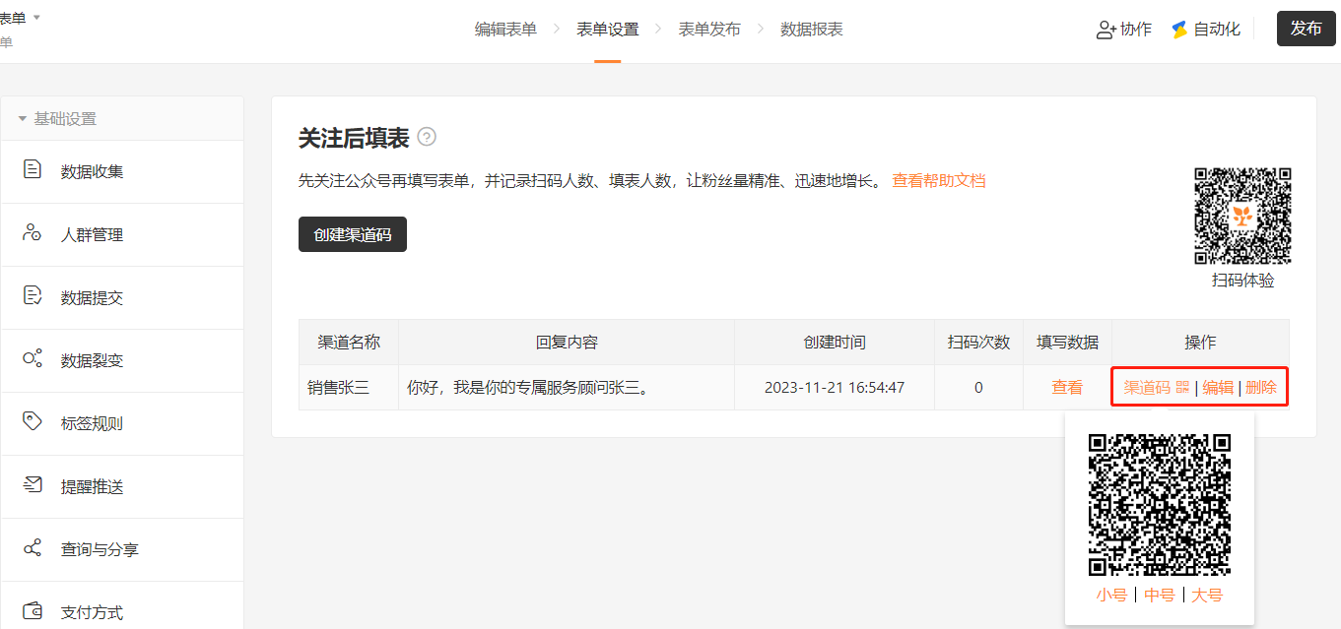Click the help question mark beside 关注后填表
The image size is (1341, 629).
pyautogui.click(x=427, y=137)
